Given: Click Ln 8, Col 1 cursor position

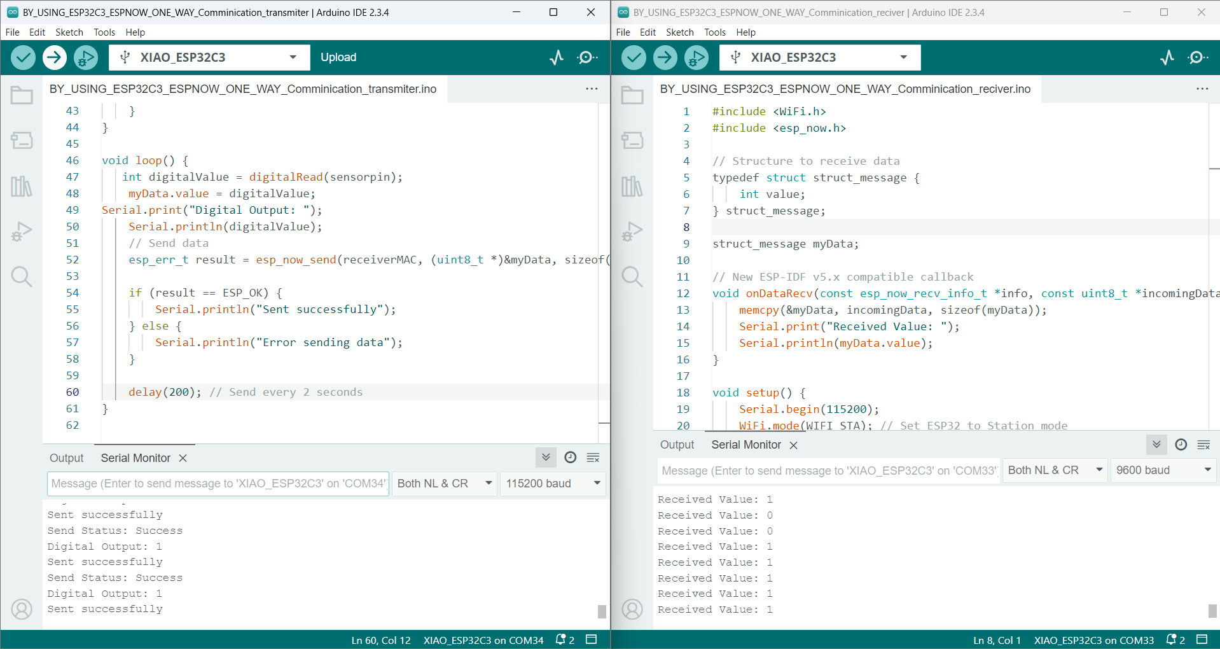Looking at the screenshot, I should pyautogui.click(x=997, y=640).
